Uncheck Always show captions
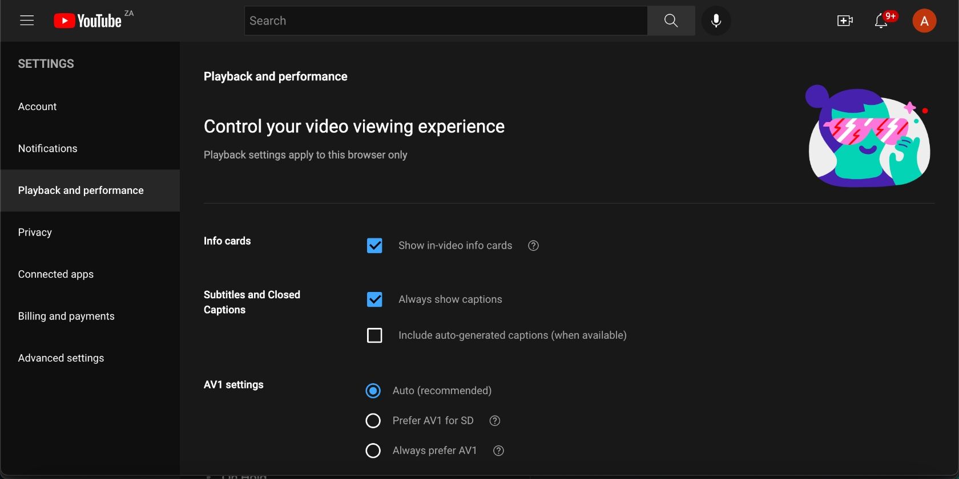This screenshot has height=479, width=959. (374, 299)
